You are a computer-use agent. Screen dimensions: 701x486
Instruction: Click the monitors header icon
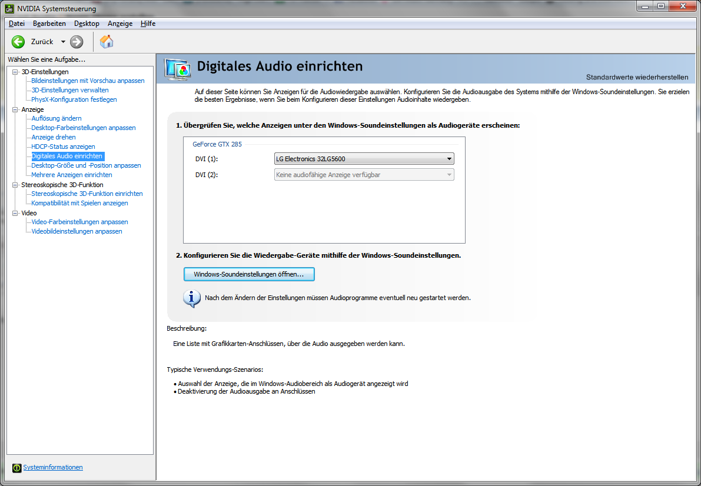coord(178,69)
